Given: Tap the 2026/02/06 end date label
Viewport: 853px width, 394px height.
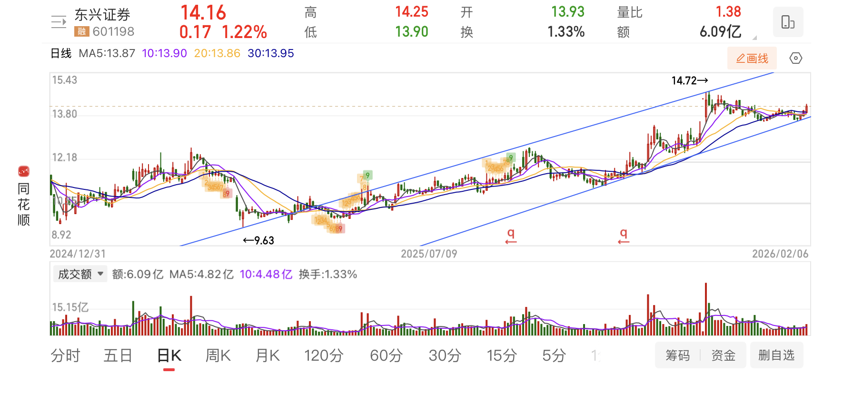Looking at the screenshot, I should point(780,254).
